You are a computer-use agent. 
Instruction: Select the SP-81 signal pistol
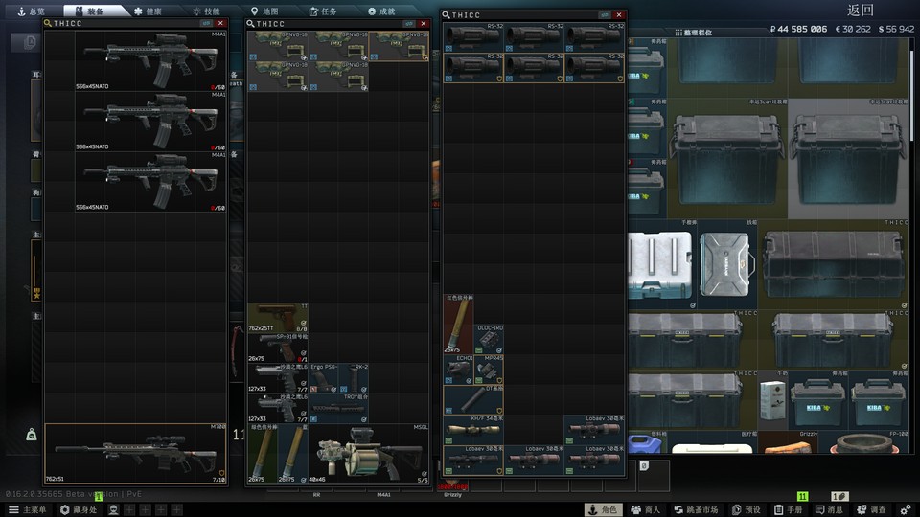click(x=278, y=348)
